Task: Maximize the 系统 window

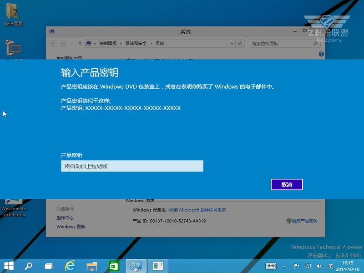Action: tap(304, 30)
